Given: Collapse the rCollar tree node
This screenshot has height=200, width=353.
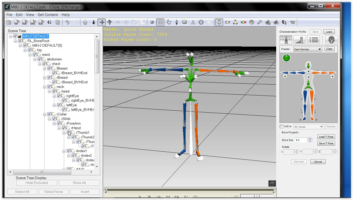Looking at the screenshot, I should point(45,114).
